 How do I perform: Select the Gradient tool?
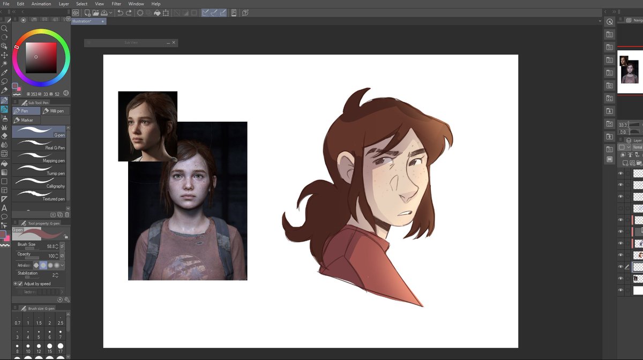point(4,172)
